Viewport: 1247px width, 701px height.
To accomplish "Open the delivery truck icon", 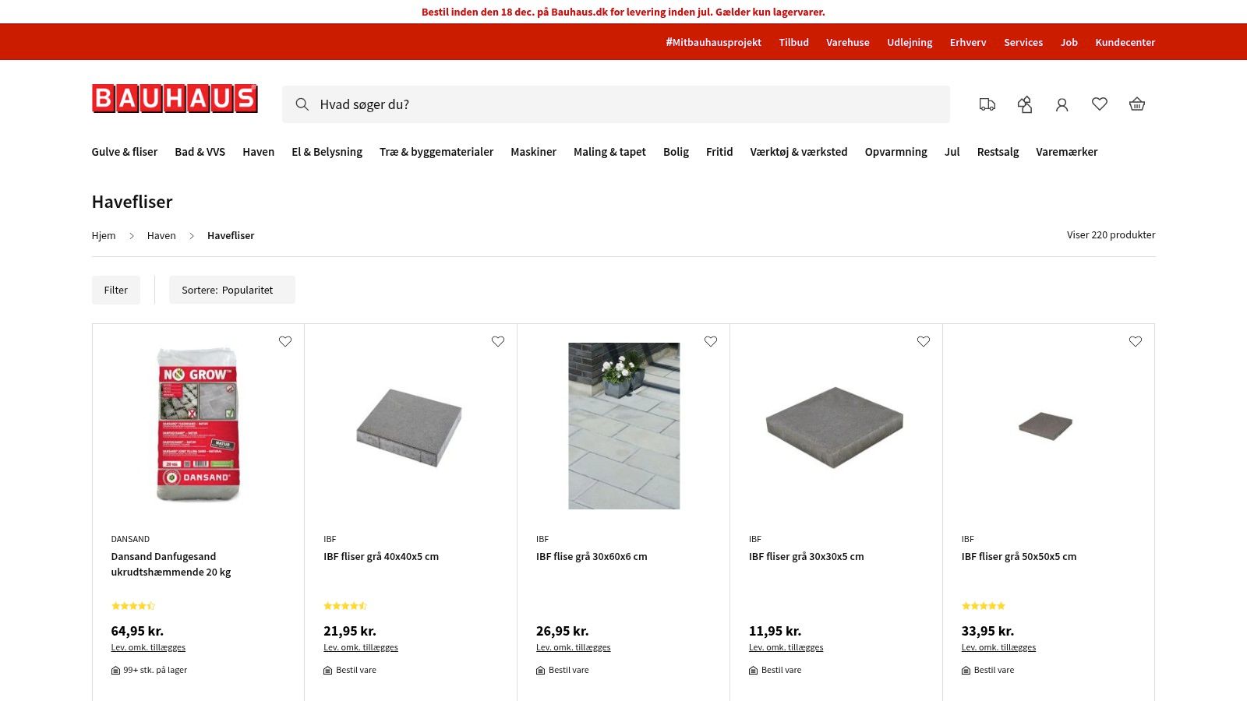I will [x=987, y=104].
